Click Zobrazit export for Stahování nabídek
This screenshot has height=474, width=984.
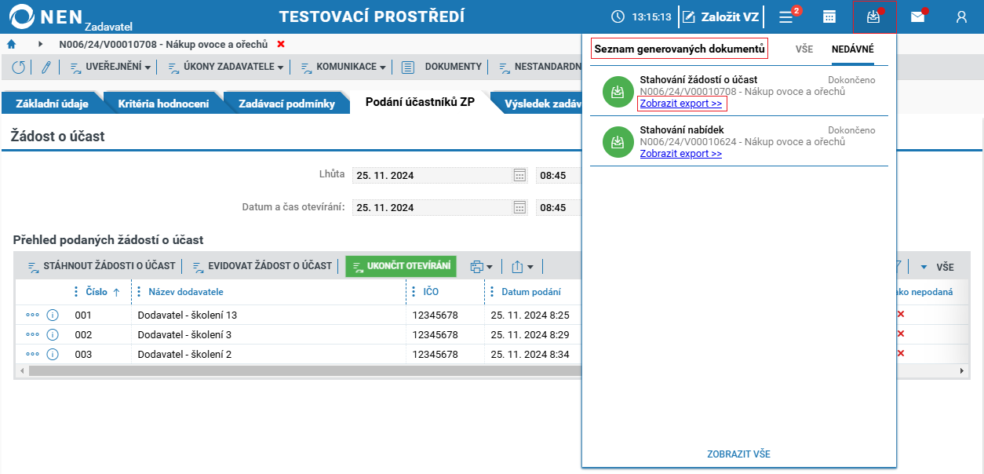pyautogui.click(x=681, y=154)
